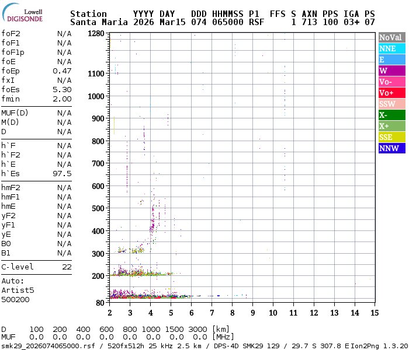Select the NNE cyan legend swatch
This screenshot has height=350, width=409.
pyautogui.click(x=392, y=48)
